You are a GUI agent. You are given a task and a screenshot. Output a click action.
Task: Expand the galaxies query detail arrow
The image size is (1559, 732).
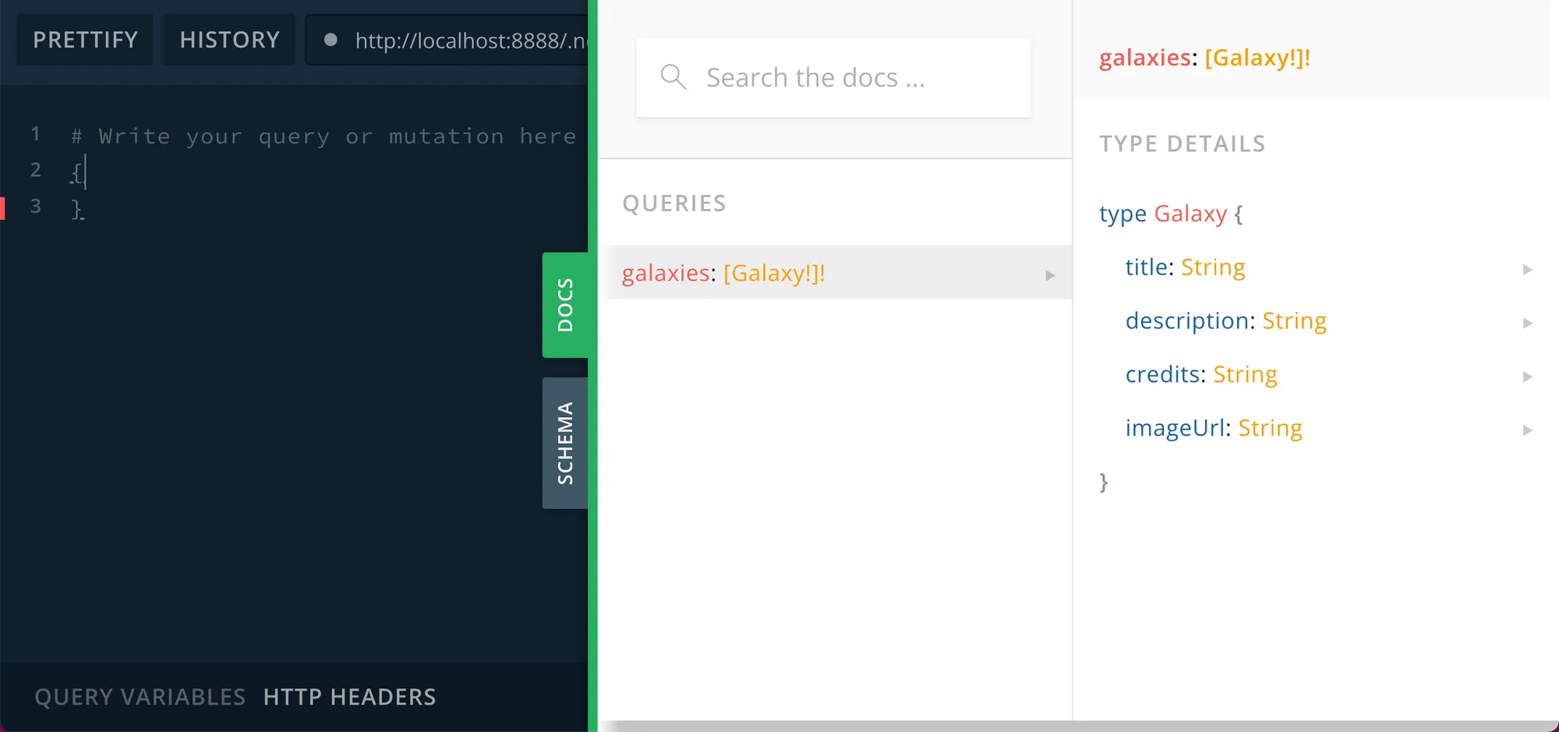coord(1051,274)
